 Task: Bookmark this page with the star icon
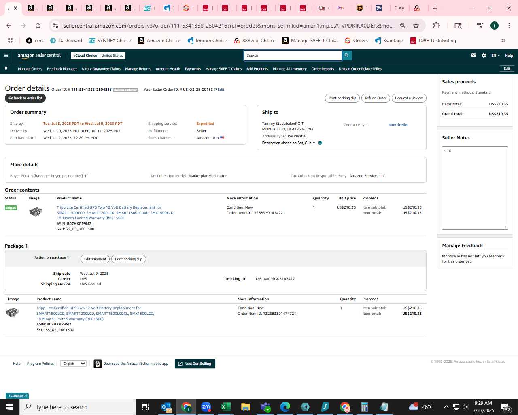[416, 26]
